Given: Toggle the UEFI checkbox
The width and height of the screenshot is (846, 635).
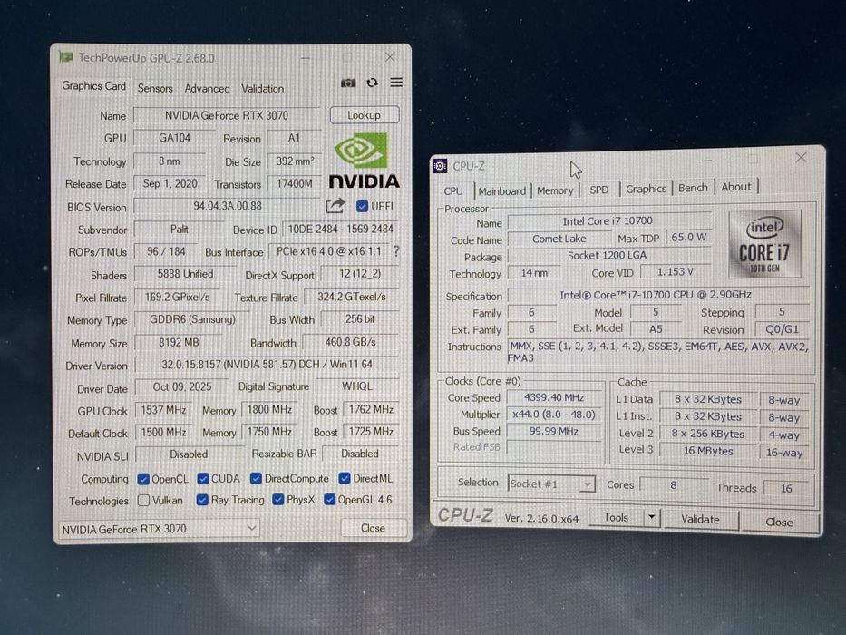Looking at the screenshot, I should pyautogui.click(x=362, y=206).
